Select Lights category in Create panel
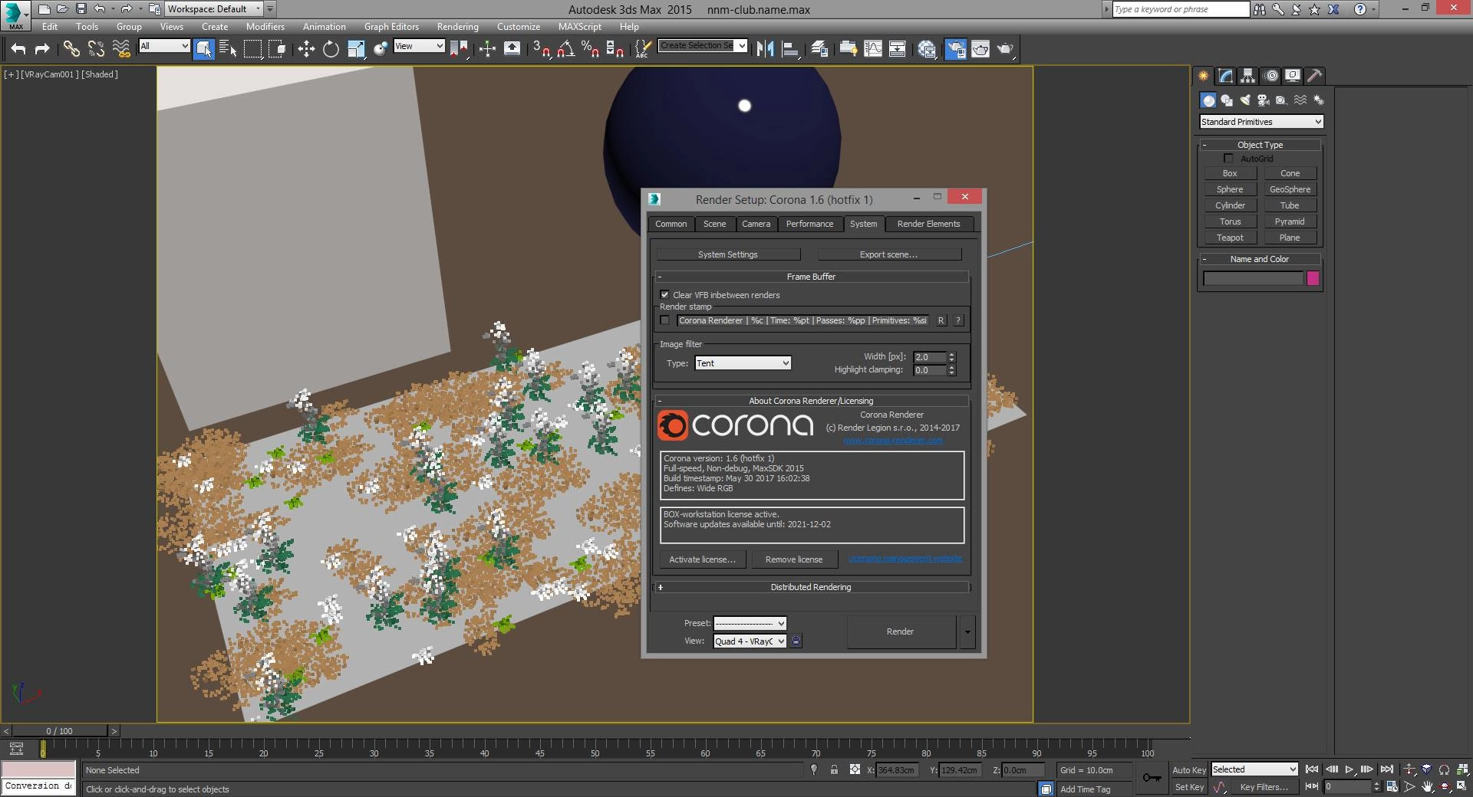1473x797 pixels. tap(1245, 100)
